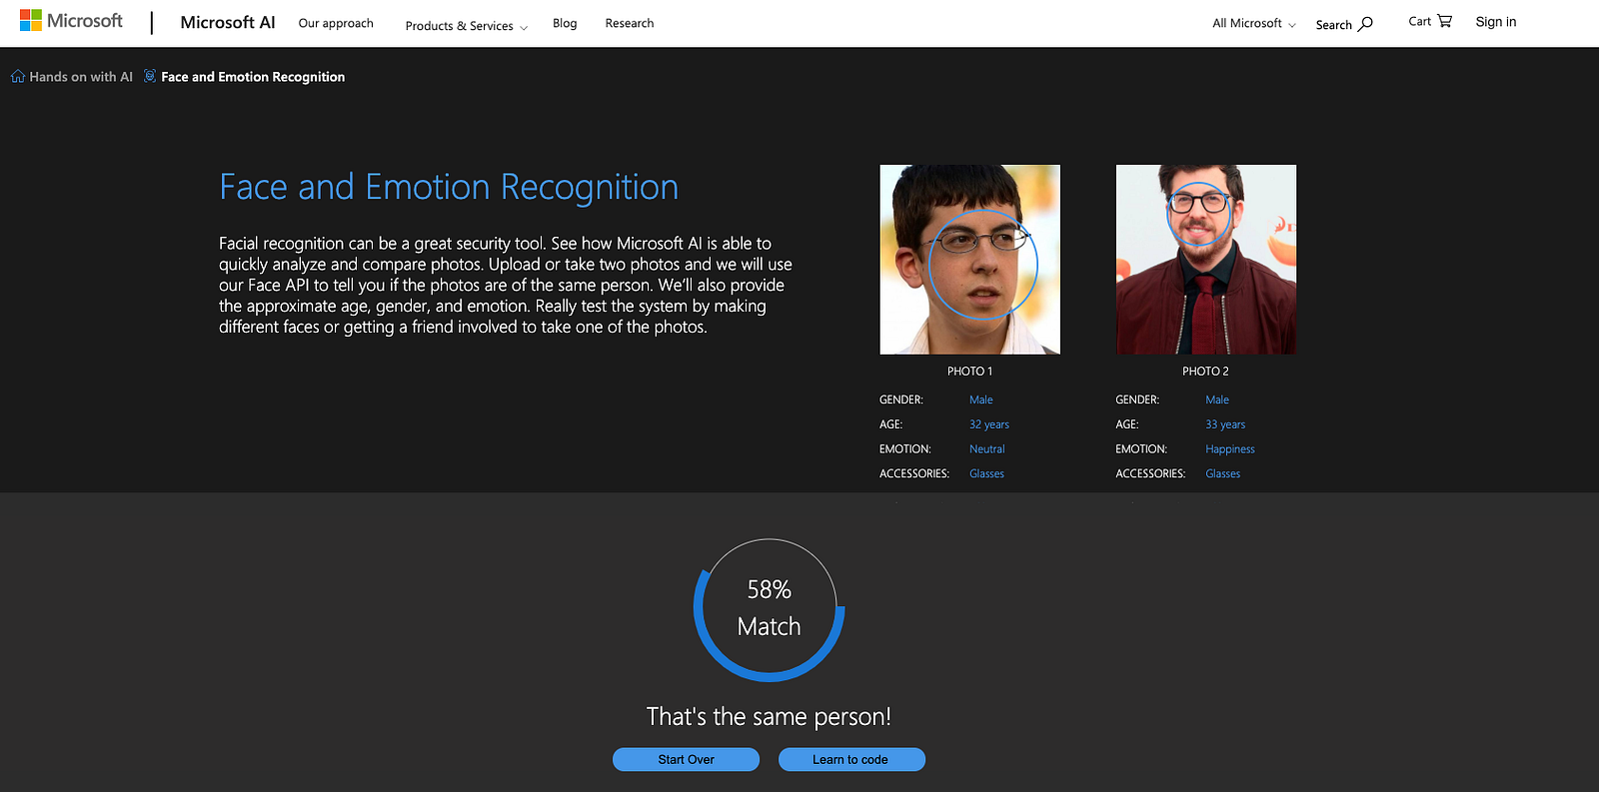
Task: Click the 'That's the same person!' text
Action: 769,717
